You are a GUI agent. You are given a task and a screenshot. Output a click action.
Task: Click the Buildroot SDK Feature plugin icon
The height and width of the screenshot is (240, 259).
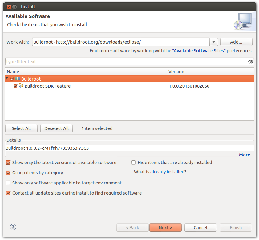21,86
